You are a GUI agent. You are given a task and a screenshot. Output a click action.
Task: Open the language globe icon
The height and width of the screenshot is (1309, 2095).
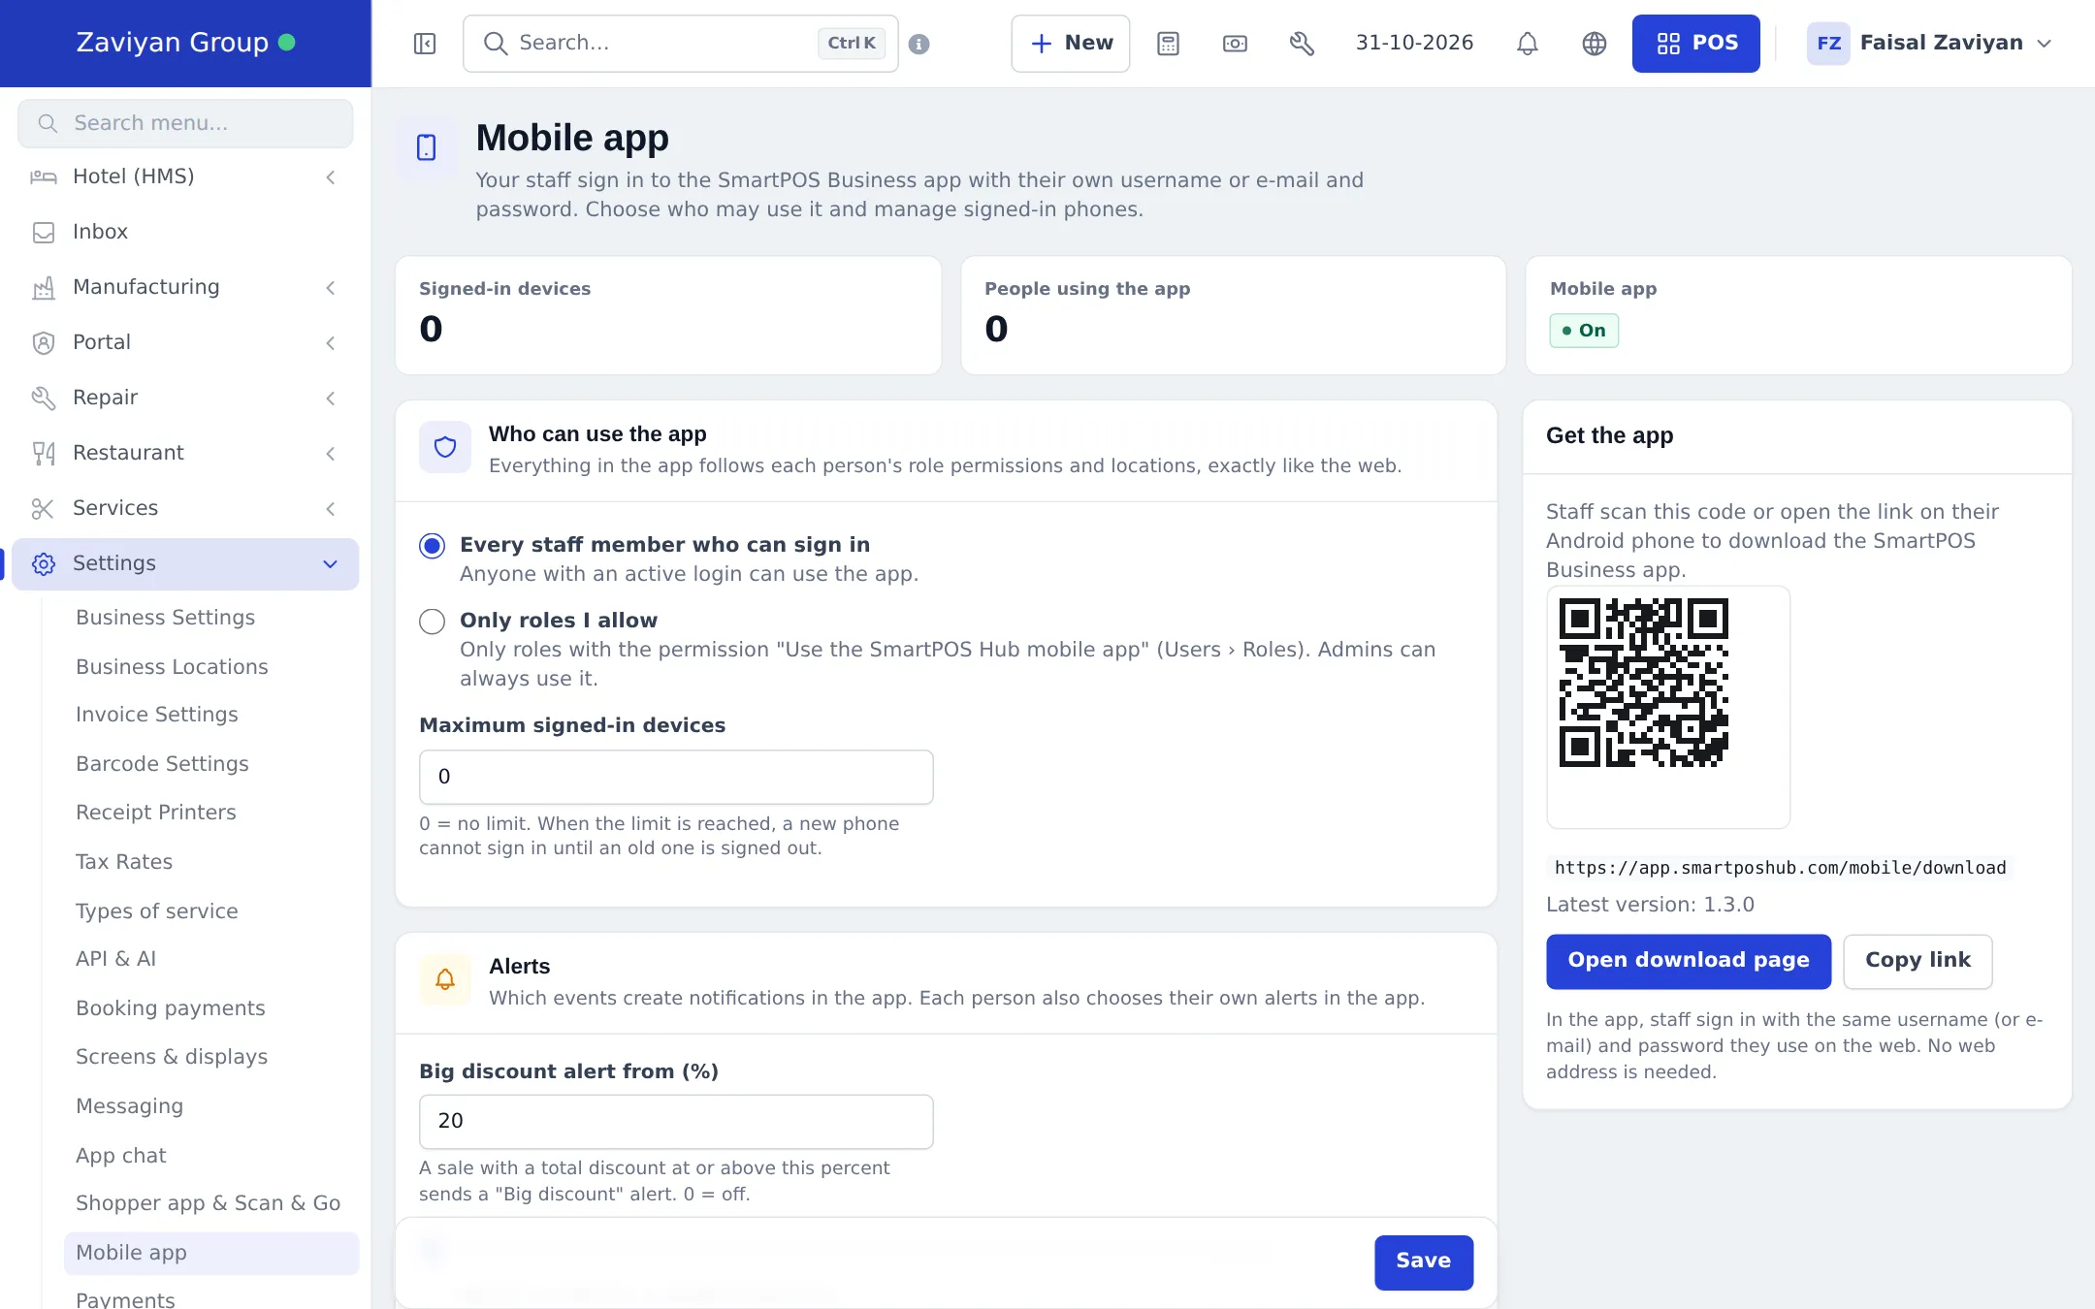(1594, 44)
